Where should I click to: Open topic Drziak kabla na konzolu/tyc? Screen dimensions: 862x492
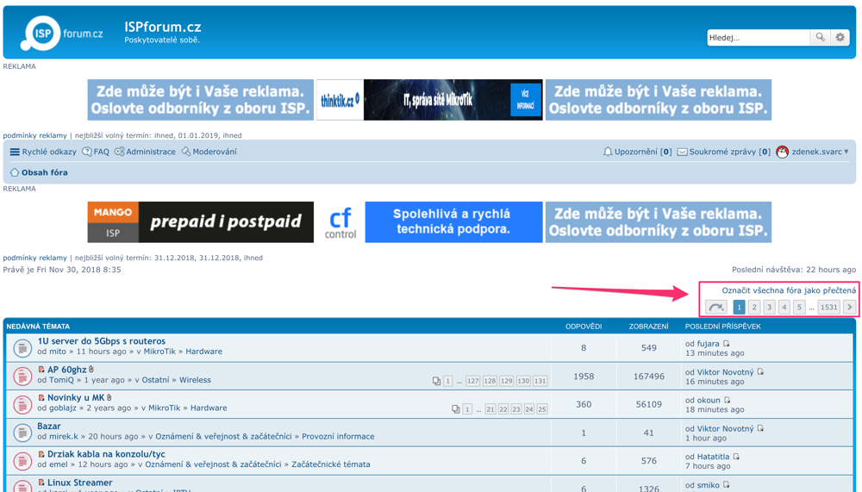coord(106,454)
